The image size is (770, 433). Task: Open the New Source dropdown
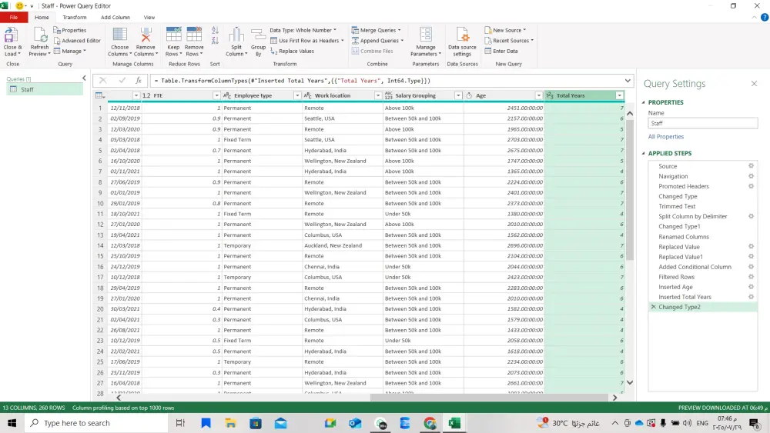coord(505,31)
